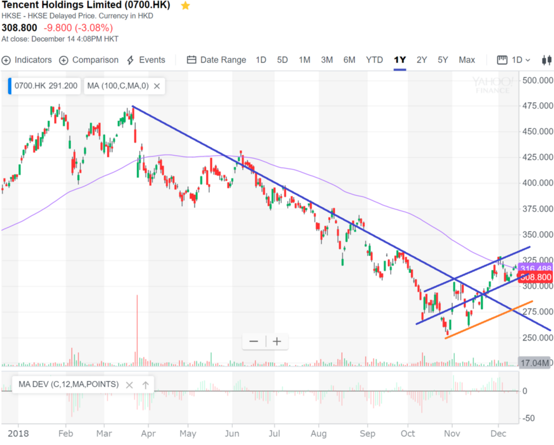Click the MA (100,C,MA,0) indicator label

pyautogui.click(x=118, y=86)
